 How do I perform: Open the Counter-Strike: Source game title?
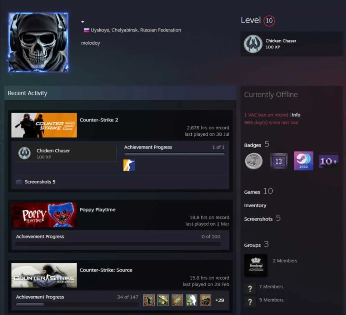click(x=106, y=270)
